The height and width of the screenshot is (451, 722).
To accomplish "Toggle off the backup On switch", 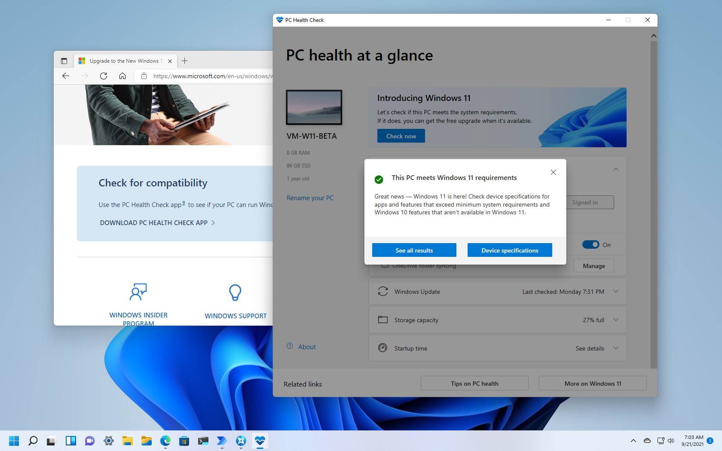I will 590,244.
